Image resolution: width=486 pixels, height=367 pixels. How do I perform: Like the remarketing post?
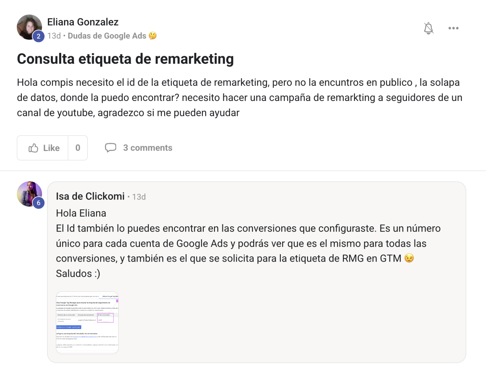pyautogui.click(x=43, y=148)
